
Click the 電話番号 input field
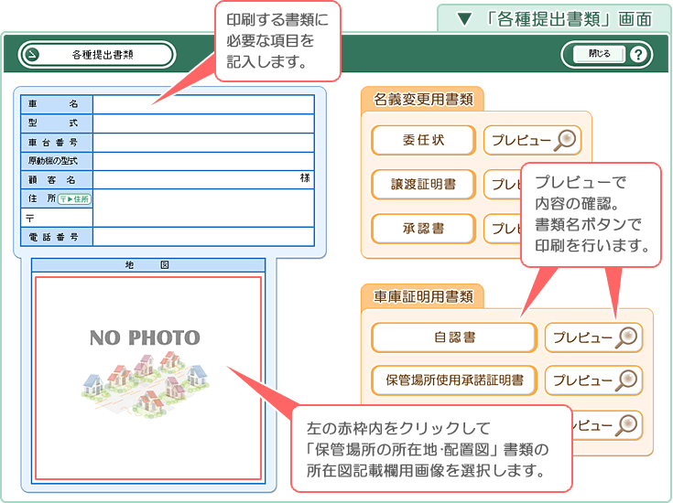pos(203,237)
